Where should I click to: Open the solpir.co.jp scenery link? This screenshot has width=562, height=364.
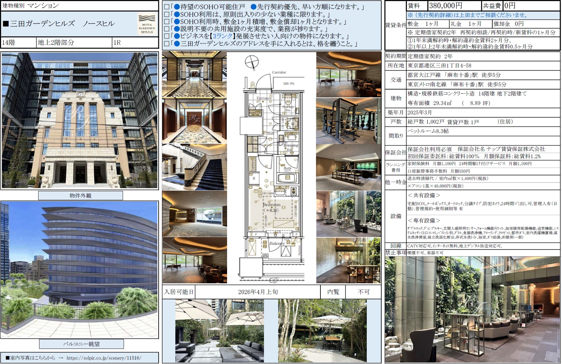(x=104, y=358)
